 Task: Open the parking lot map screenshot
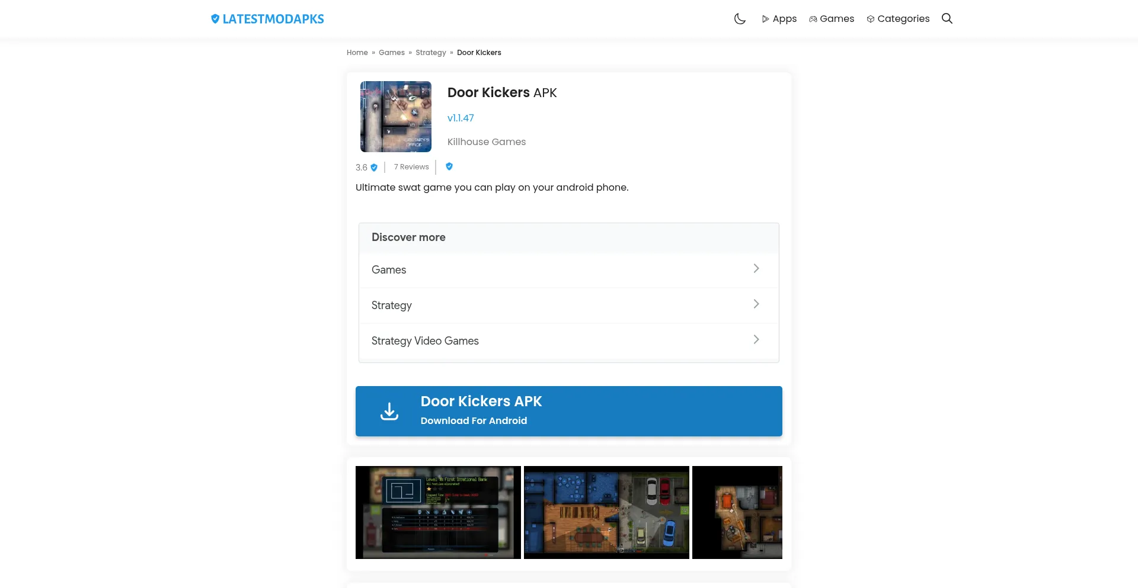(x=606, y=512)
